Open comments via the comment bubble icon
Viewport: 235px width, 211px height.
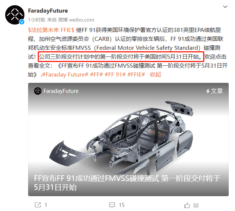pyautogui.click(x=112, y=205)
